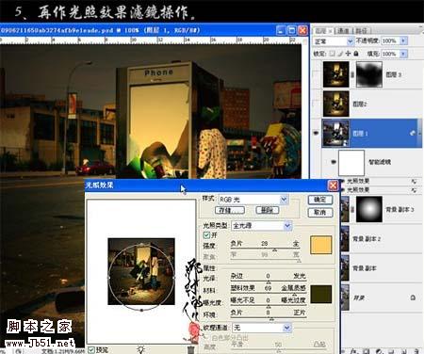The height and width of the screenshot is (354, 424).
Task: Lock all with the padlock icon
Action: point(356,54)
